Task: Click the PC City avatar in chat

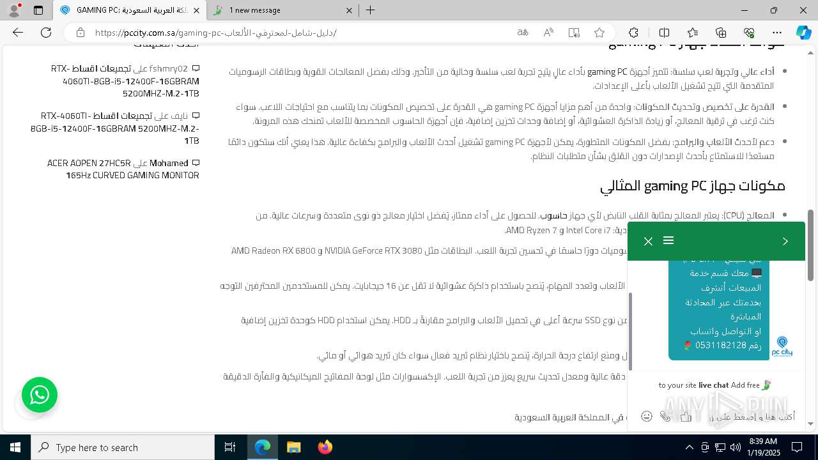Action: point(782,347)
